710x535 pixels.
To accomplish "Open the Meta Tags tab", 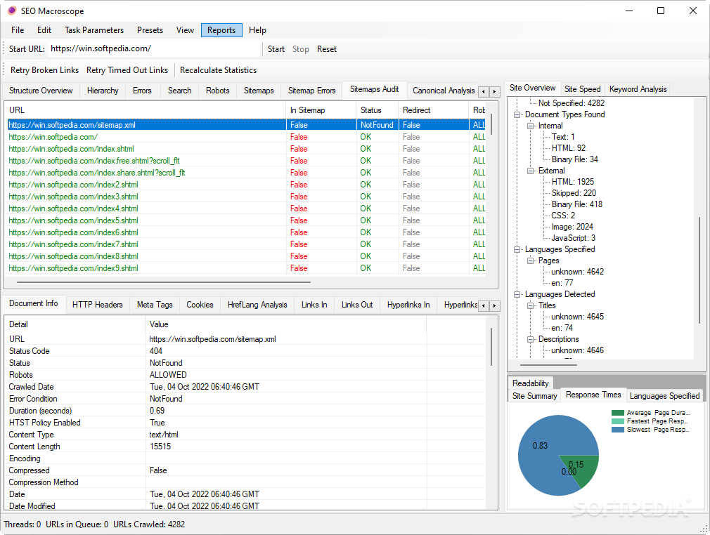I will coord(155,305).
